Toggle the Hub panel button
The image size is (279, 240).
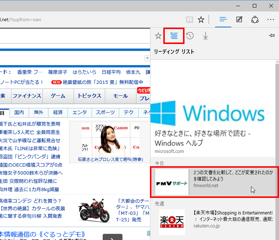tap(223, 19)
